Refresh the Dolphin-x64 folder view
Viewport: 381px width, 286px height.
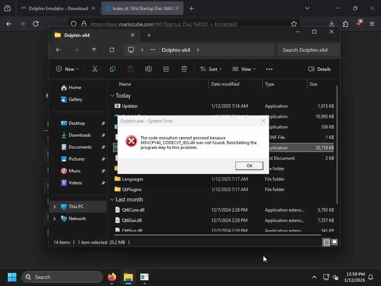pyautogui.click(x=112, y=50)
